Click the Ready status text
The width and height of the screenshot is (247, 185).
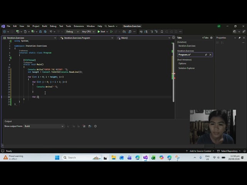click(9, 151)
